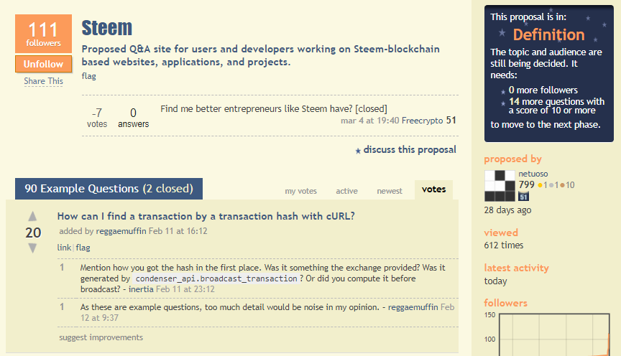Open inertia's profile from the first comment
The image size is (621, 356).
click(141, 289)
